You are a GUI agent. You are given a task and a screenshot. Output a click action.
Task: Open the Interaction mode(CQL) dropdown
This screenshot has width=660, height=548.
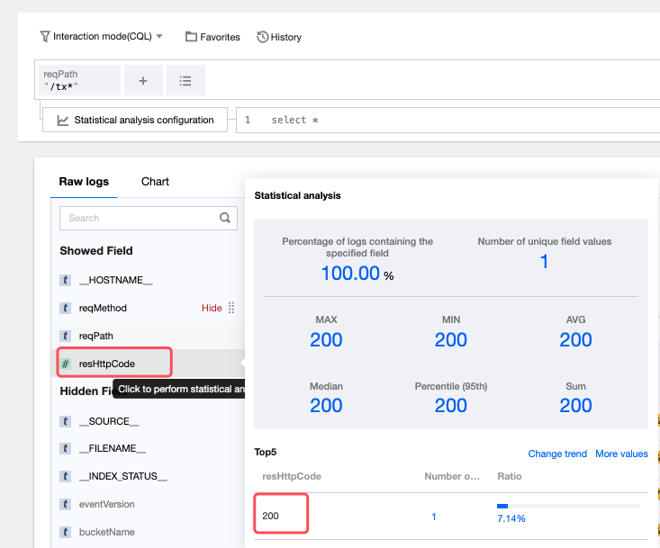click(101, 37)
